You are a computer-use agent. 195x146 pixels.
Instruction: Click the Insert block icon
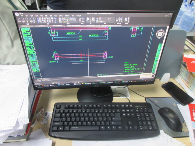point(88,19)
